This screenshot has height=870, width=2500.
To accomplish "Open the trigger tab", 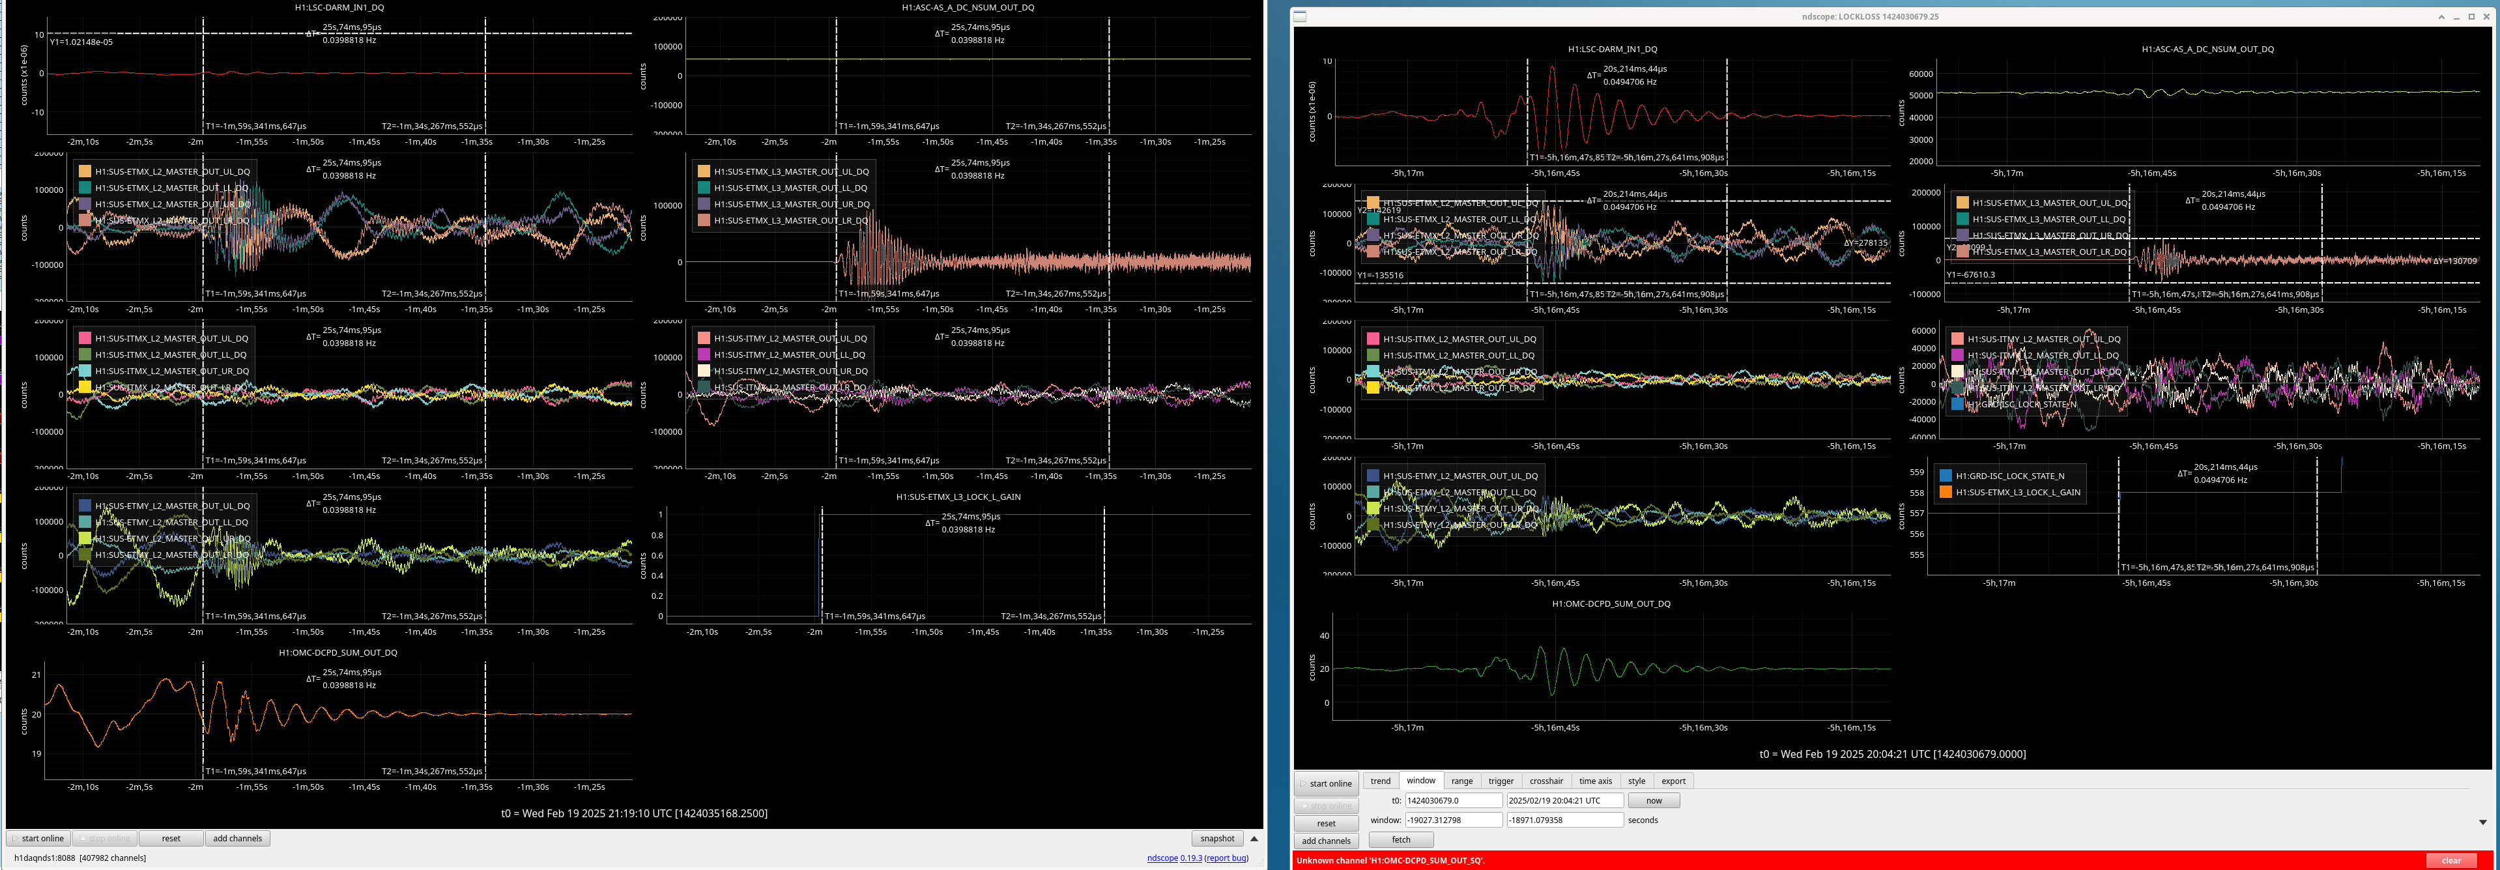I will [1501, 781].
